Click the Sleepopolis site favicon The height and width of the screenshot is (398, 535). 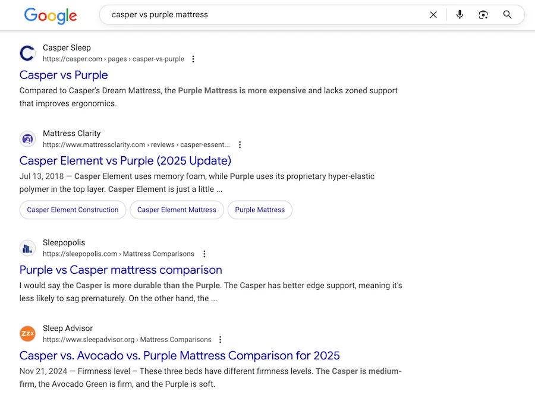click(x=27, y=248)
